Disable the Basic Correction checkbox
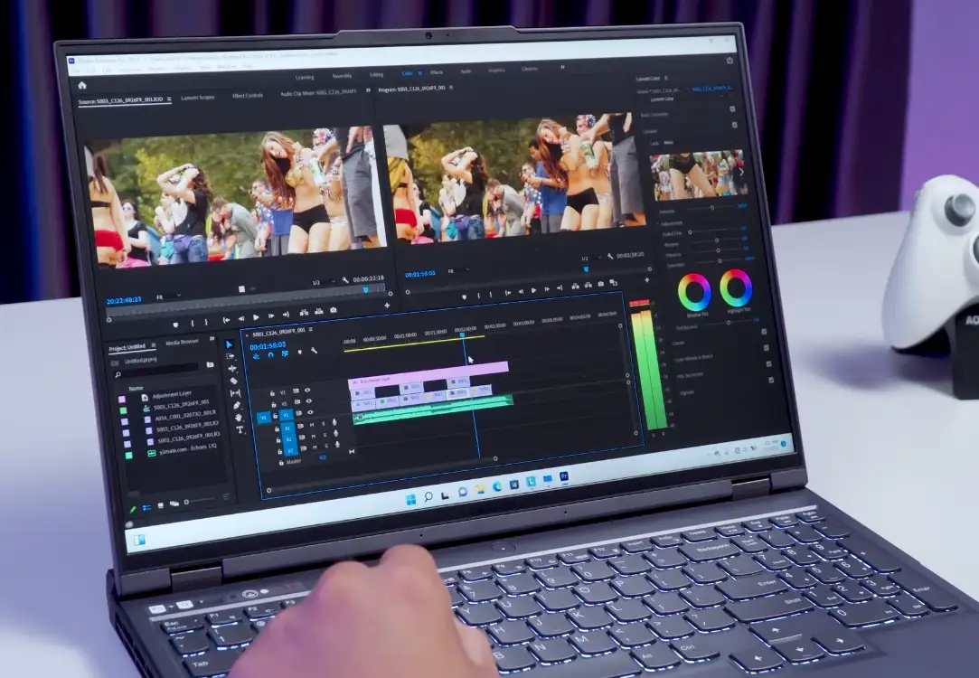979x678 pixels. coord(733,110)
